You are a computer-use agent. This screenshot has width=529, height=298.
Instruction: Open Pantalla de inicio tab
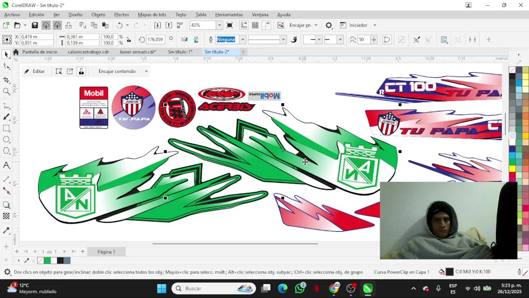(40, 52)
